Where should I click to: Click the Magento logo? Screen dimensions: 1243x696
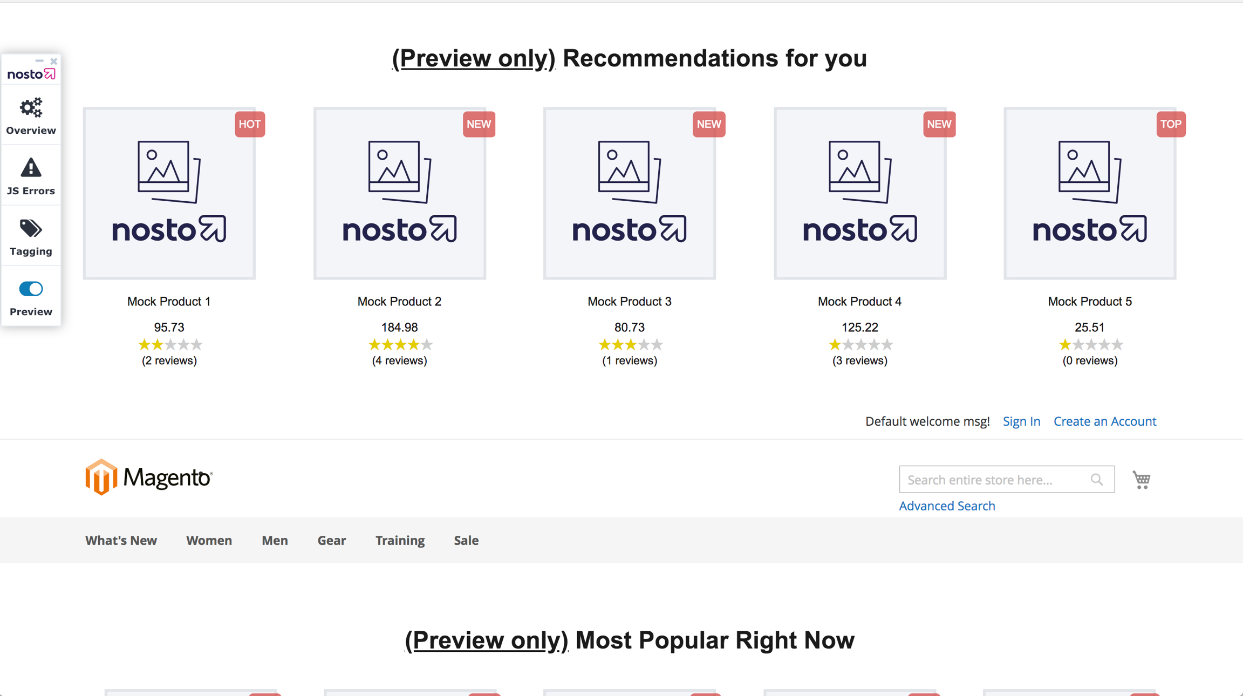(149, 477)
